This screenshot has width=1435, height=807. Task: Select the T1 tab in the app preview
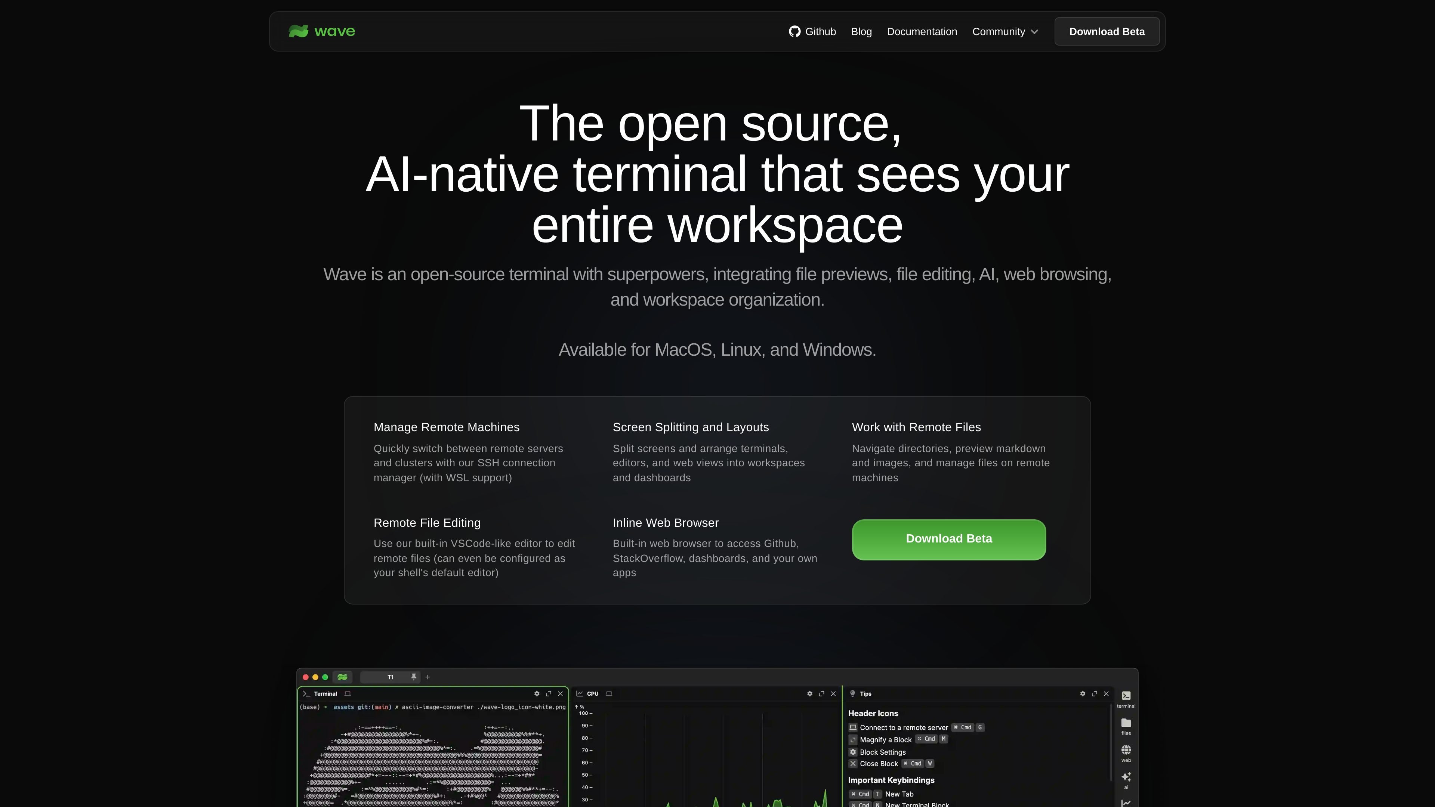coord(391,677)
